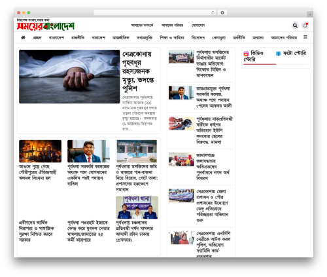327x277 pixels.
Task: Open the প্রচ্ছদ menu item
Action: pos(37,38)
